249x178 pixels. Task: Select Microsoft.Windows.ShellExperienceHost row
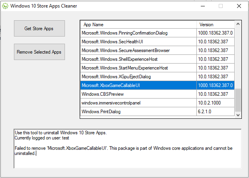pos(157,59)
